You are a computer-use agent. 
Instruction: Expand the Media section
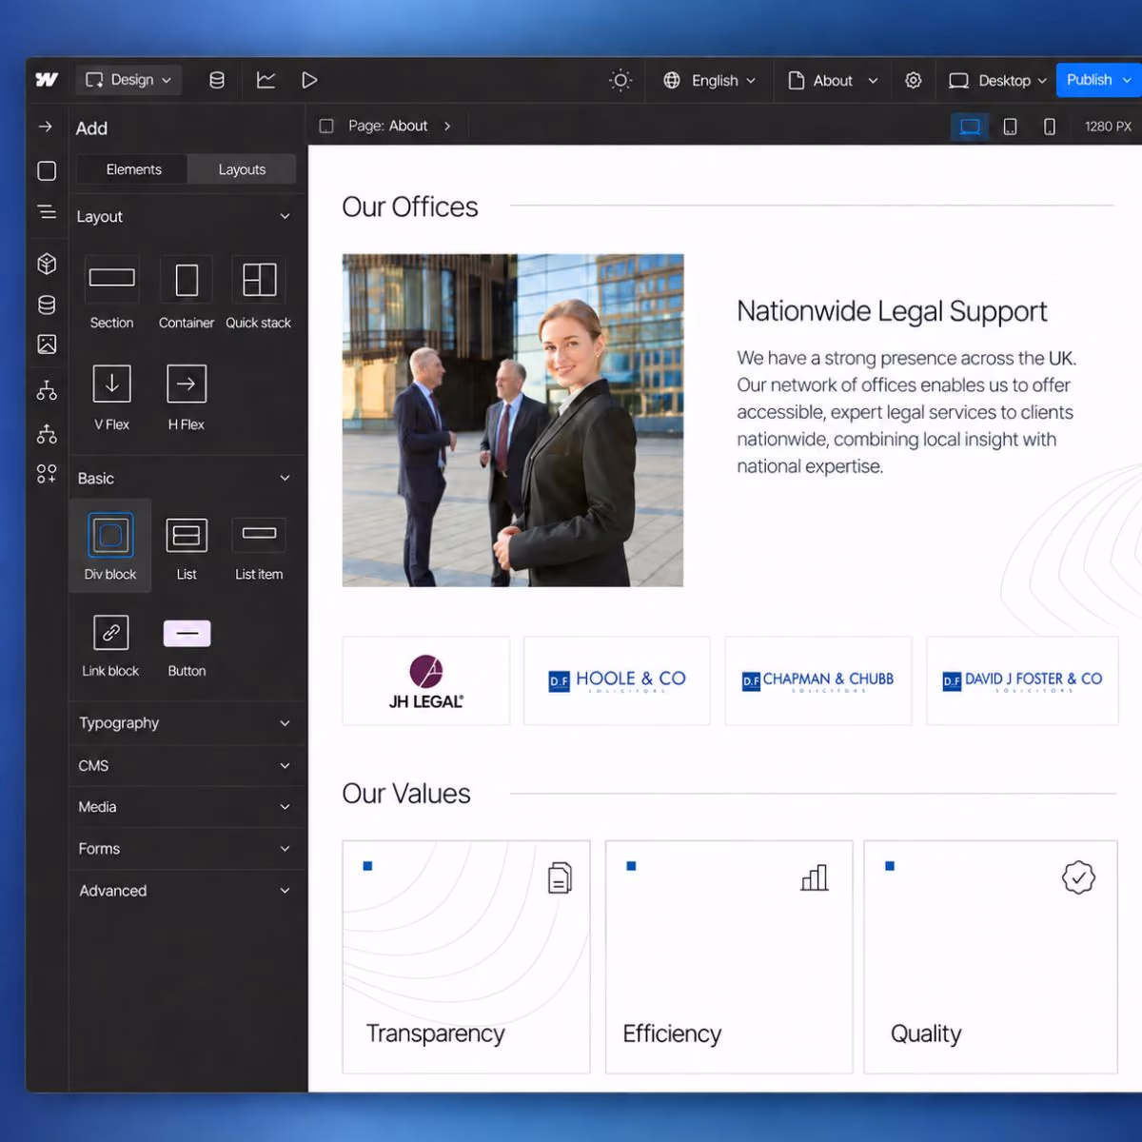coord(185,807)
